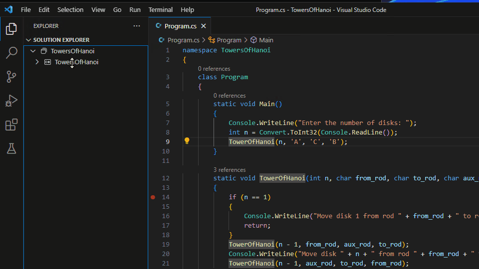Viewport: 479px width, 269px height.
Task: Open the Source Control view
Action: click(11, 77)
